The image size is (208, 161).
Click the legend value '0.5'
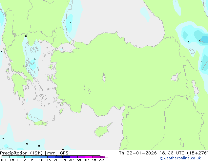pyautogui.click(x=11, y=160)
